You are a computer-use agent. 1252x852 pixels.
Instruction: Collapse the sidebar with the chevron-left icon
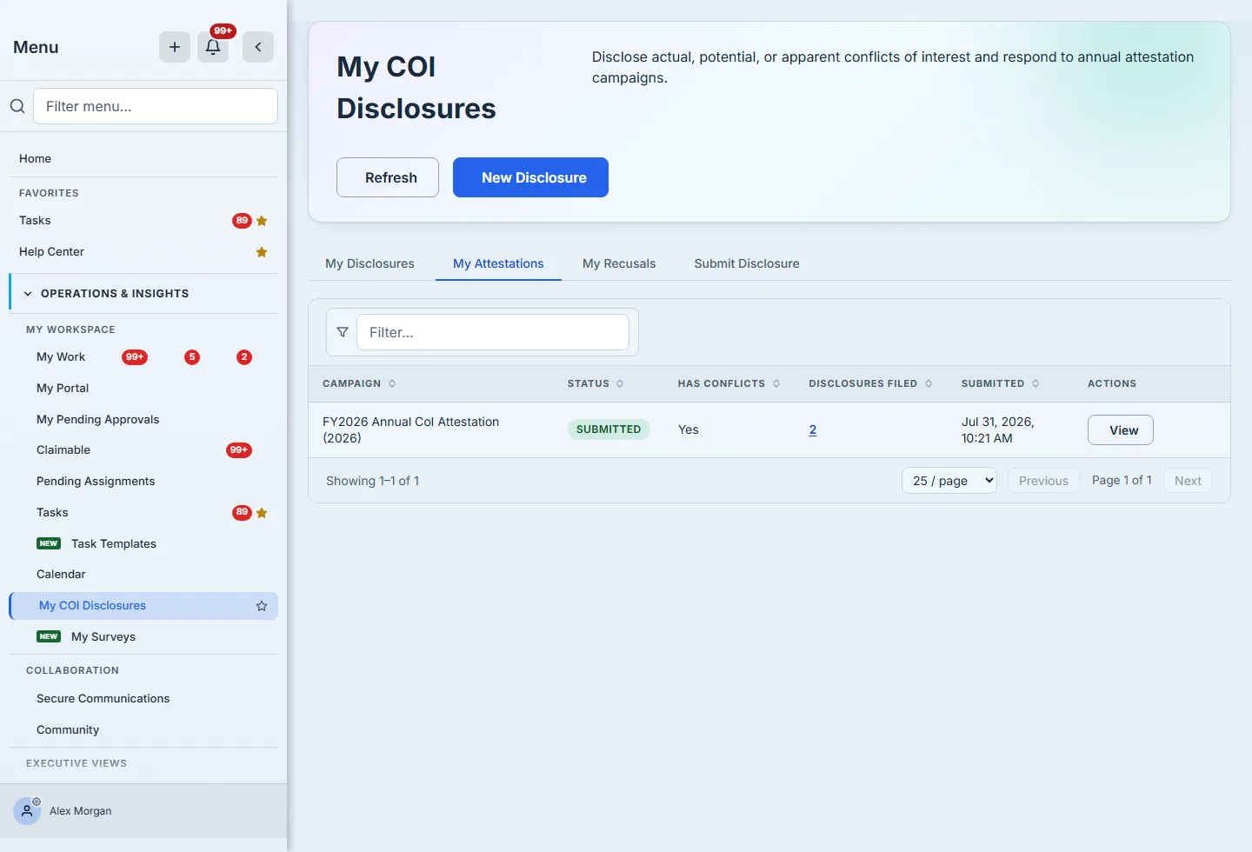coord(258,47)
